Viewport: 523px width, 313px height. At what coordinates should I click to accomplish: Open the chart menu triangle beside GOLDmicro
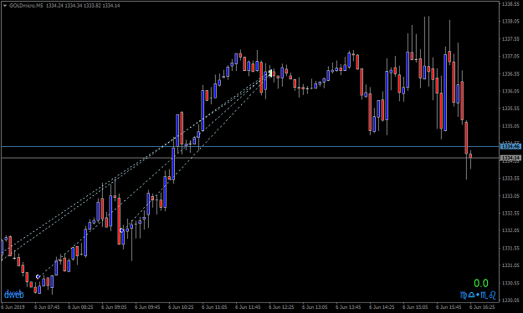[5, 6]
